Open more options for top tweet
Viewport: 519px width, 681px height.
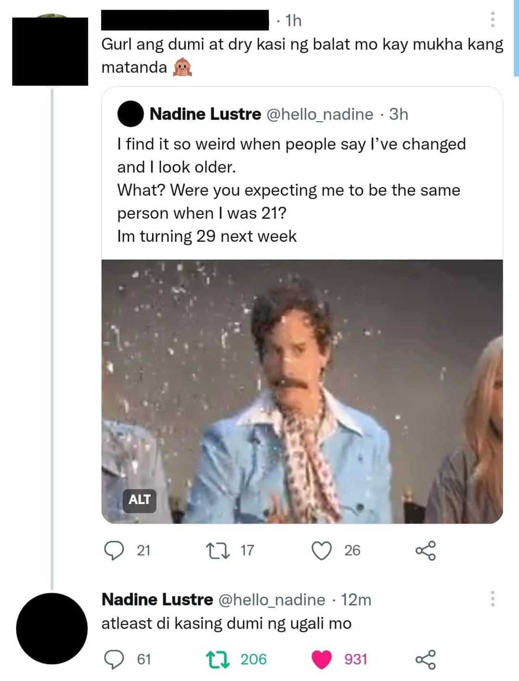[x=492, y=20]
